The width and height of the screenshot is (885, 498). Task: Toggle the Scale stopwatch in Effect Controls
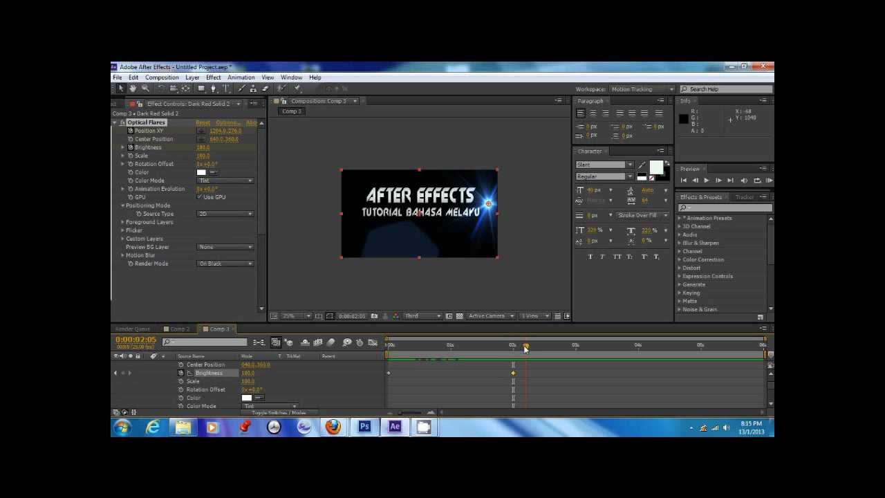pyautogui.click(x=130, y=156)
